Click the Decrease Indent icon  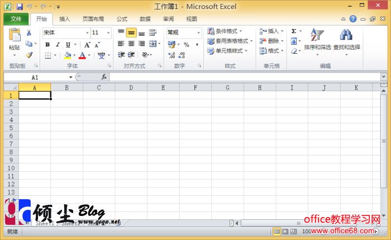click(x=121, y=55)
